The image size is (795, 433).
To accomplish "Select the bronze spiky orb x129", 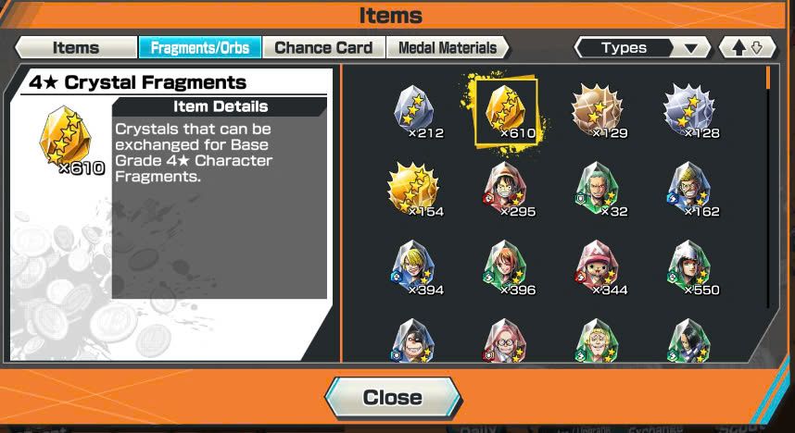I will [x=599, y=111].
